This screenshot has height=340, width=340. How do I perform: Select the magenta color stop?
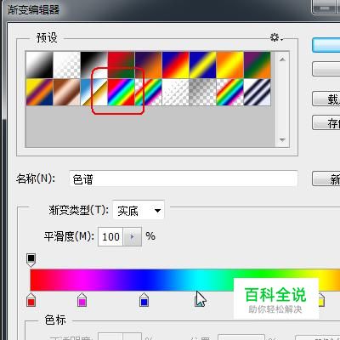(x=82, y=300)
